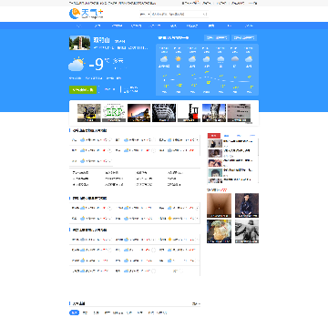Click the last day's weather icon in the forecast

(249, 58)
